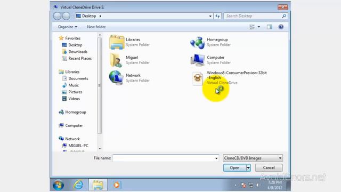This screenshot has height=192, width=341.
Task: Click the Back navigation button
Action: pyautogui.click(x=57, y=16)
